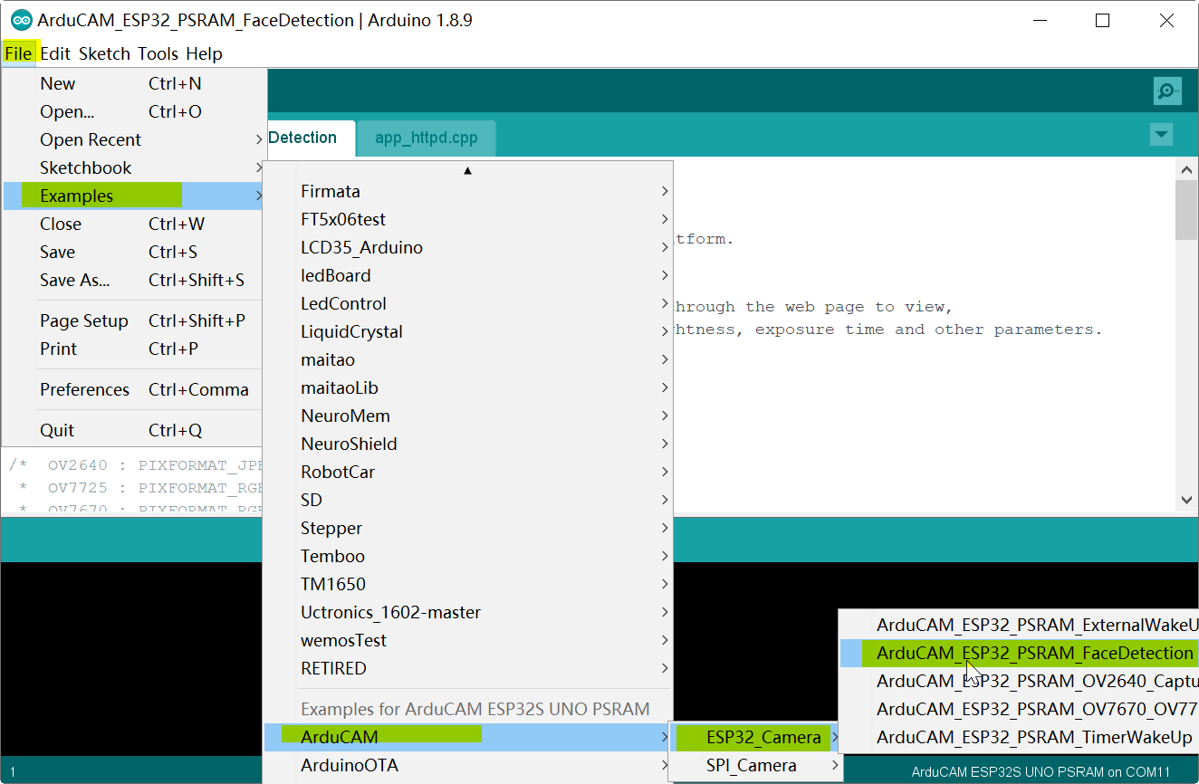Click the board status "ArduCAM ESP32S UNO PSRAM on COM11"
Image resolution: width=1199 pixels, height=784 pixels.
click(1041, 772)
